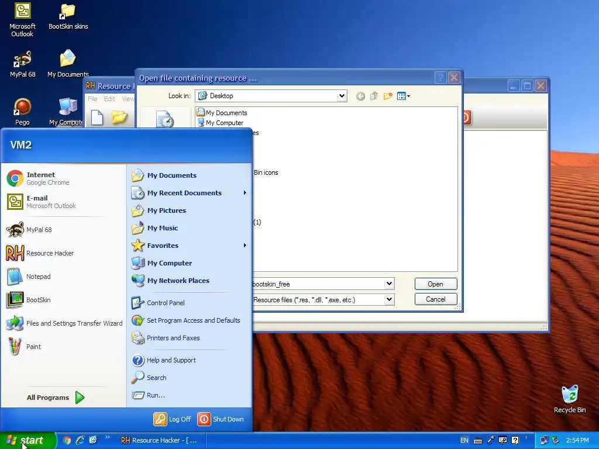This screenshot has height=449, width=599.
Task: Select the My Documents desktop icon
Action: click(x=68, y=64)
